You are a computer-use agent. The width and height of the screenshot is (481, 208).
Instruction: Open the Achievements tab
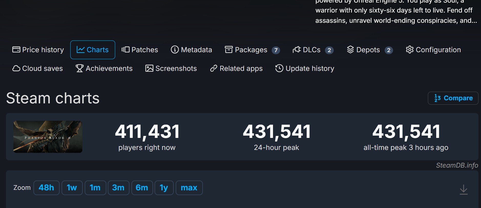tap(104, 68)
